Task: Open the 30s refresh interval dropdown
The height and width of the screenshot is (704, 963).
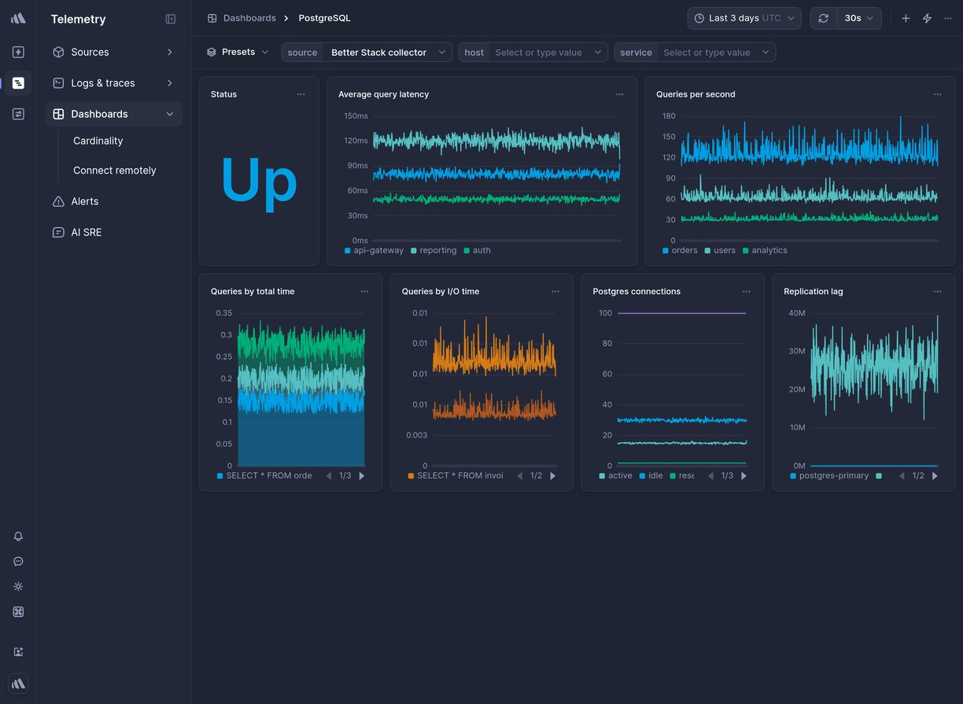Action: 859,17
